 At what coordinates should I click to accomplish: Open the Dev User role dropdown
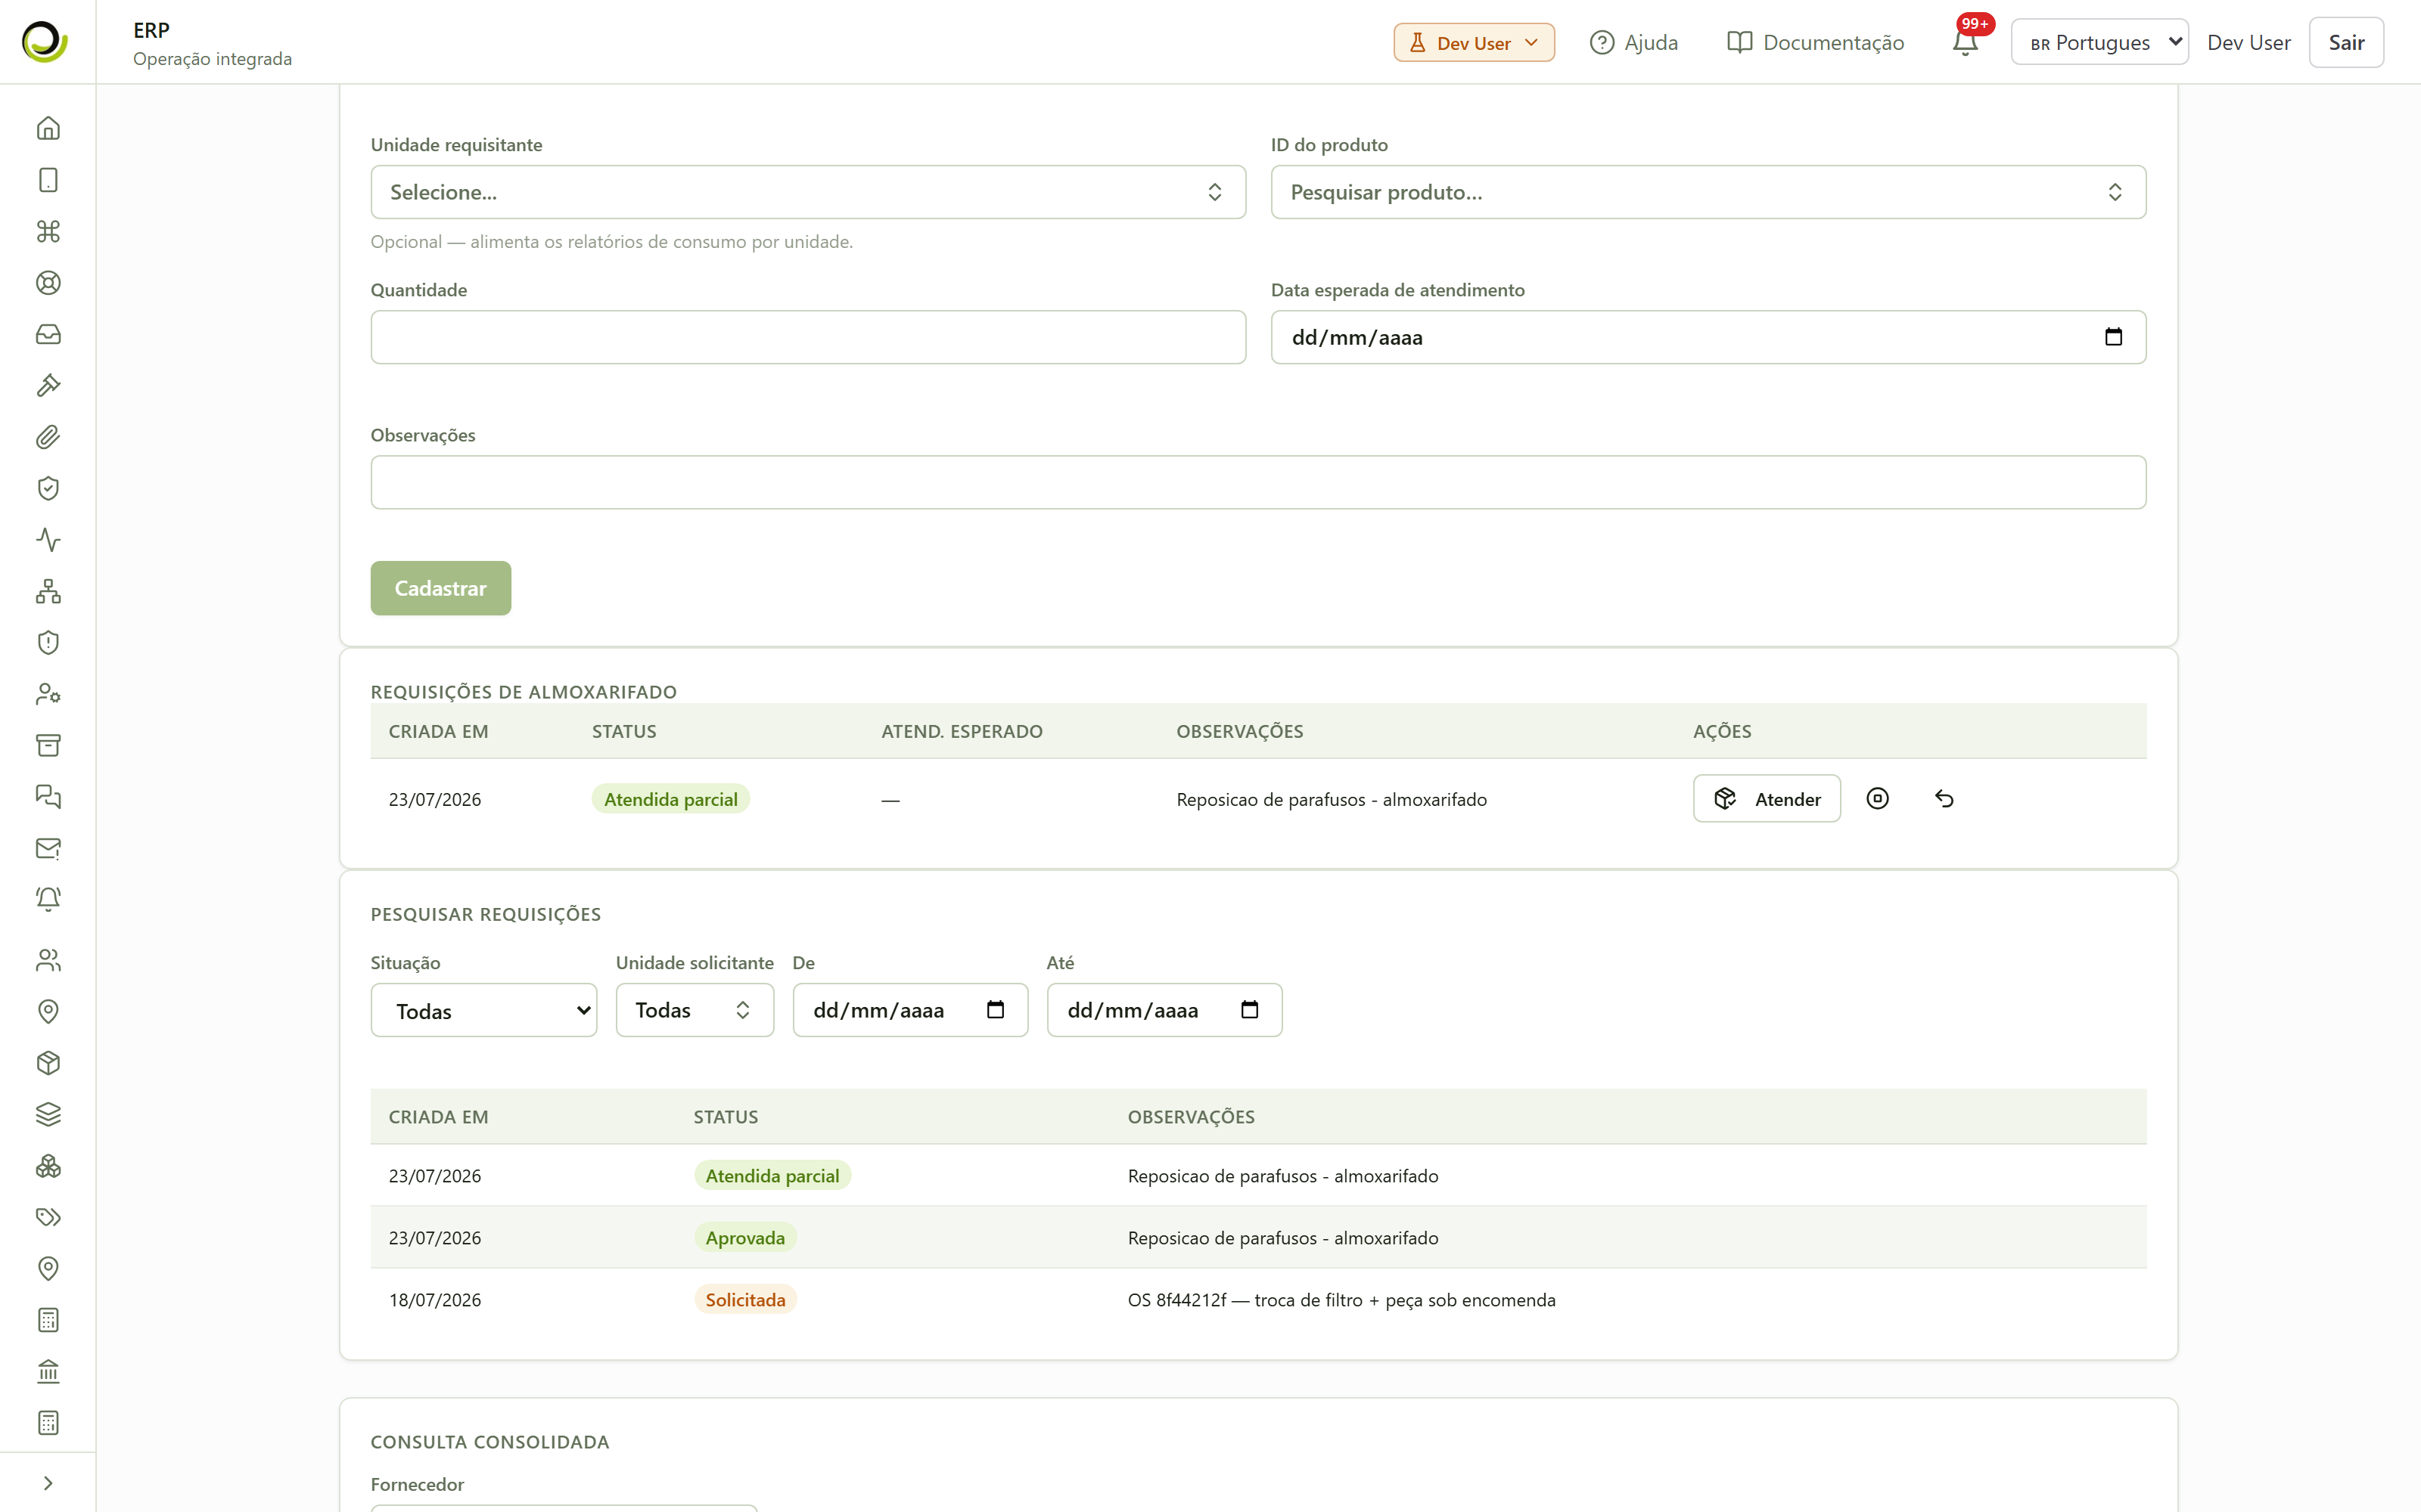pos(1474,43)
